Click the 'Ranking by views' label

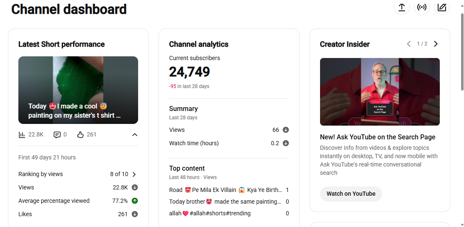40,174
